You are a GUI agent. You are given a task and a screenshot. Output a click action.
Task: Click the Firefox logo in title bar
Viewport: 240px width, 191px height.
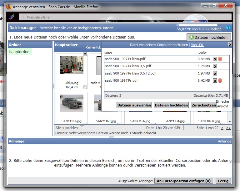pos(9,7)
